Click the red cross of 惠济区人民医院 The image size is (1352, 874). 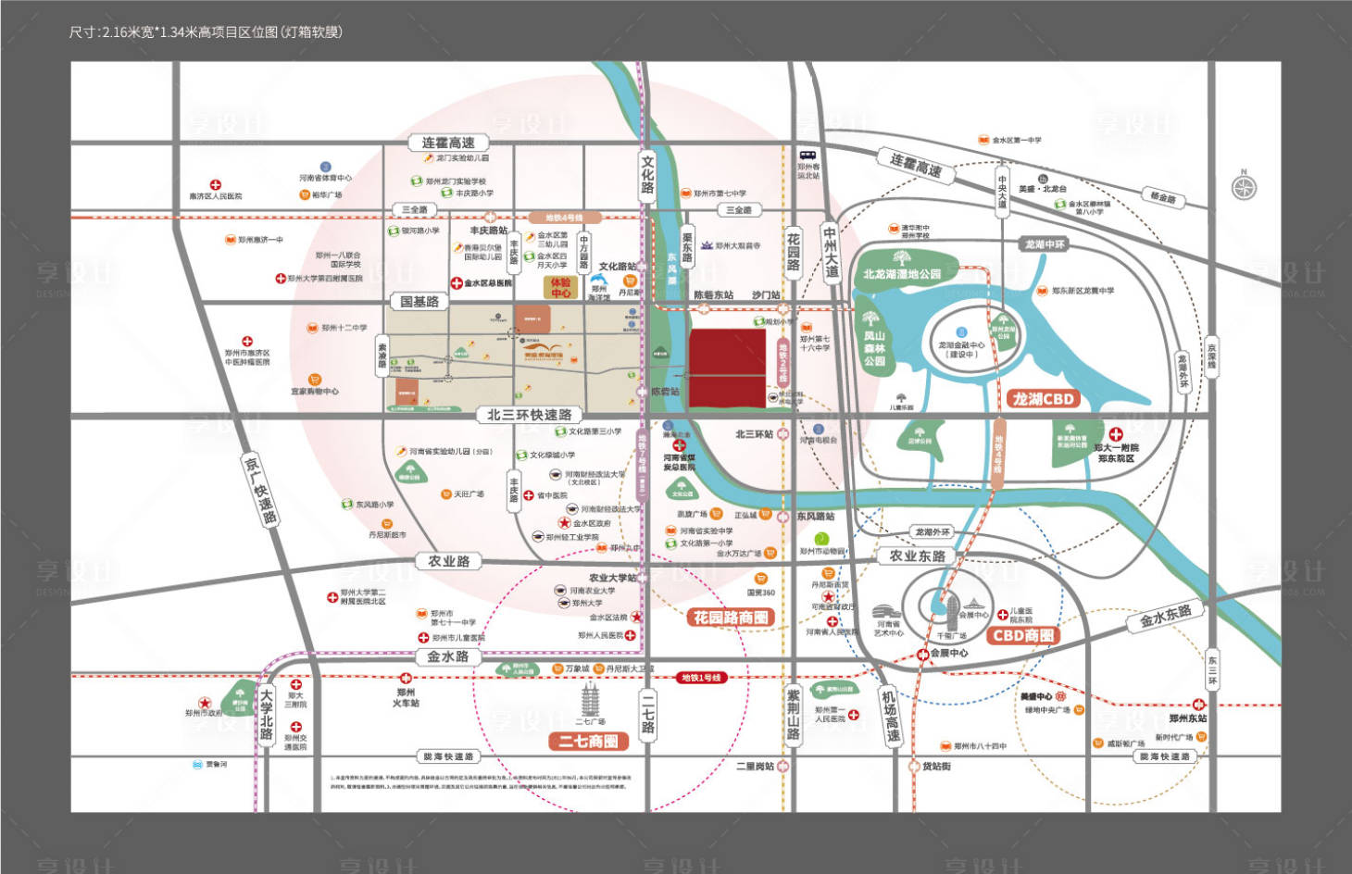click(x=215, y=185)
